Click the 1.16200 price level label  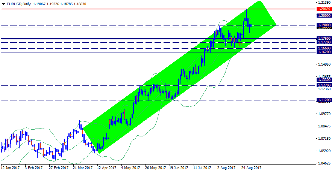[324, 52]
